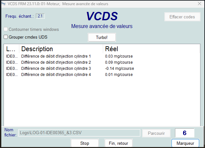Click the Effacer codes button
This screenshot has height=148, width=205.
(x=182, y=17)
